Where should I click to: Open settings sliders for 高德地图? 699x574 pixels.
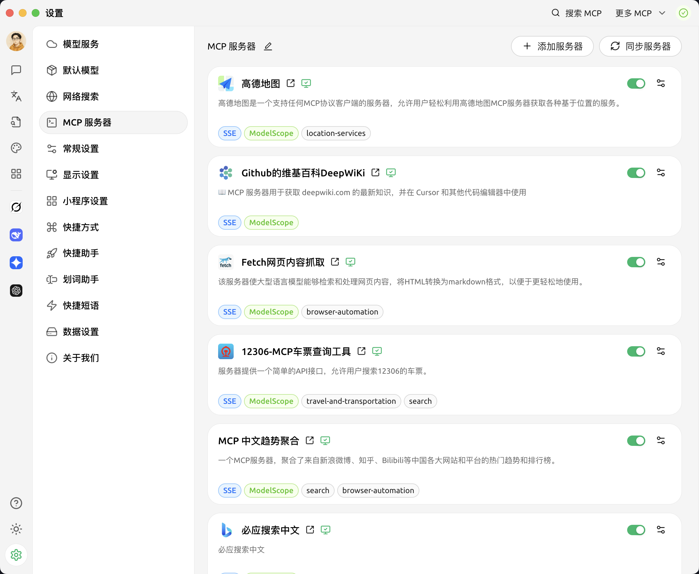pos(660,83)
